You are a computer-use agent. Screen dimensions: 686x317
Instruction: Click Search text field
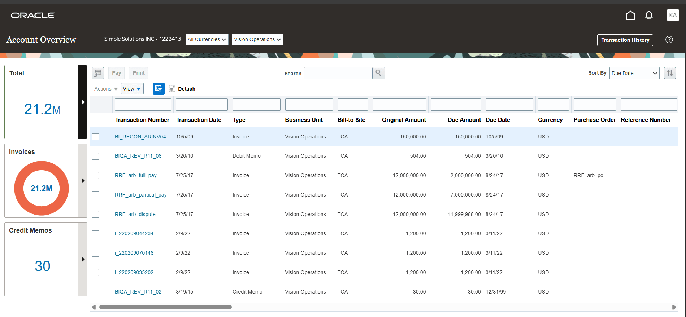338,73
